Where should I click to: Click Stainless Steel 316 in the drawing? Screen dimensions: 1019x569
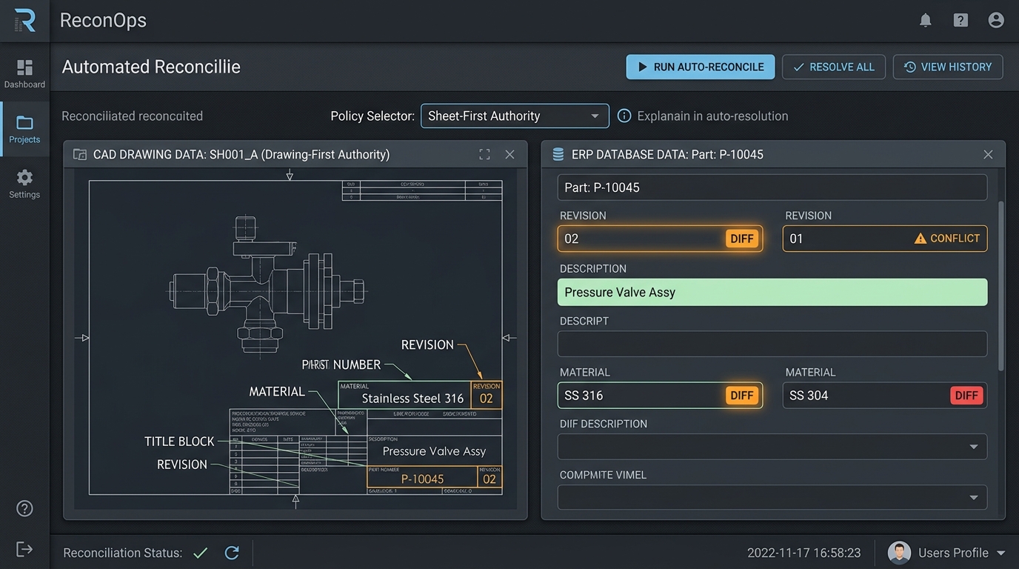[412, 399]
